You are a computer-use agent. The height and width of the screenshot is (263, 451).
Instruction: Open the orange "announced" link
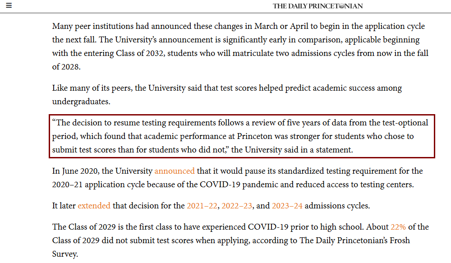coord(175,171)
